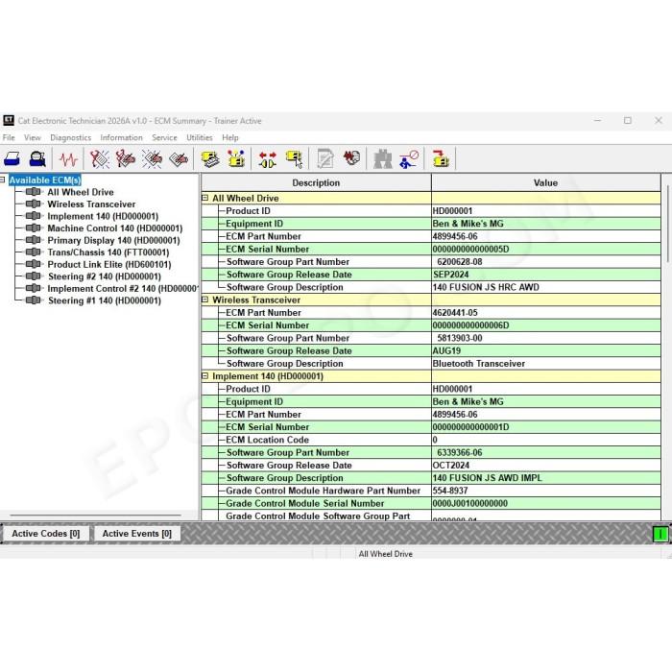Open the File menu
The width and height of the screenshot is (672, 672).
pos(9,137)
